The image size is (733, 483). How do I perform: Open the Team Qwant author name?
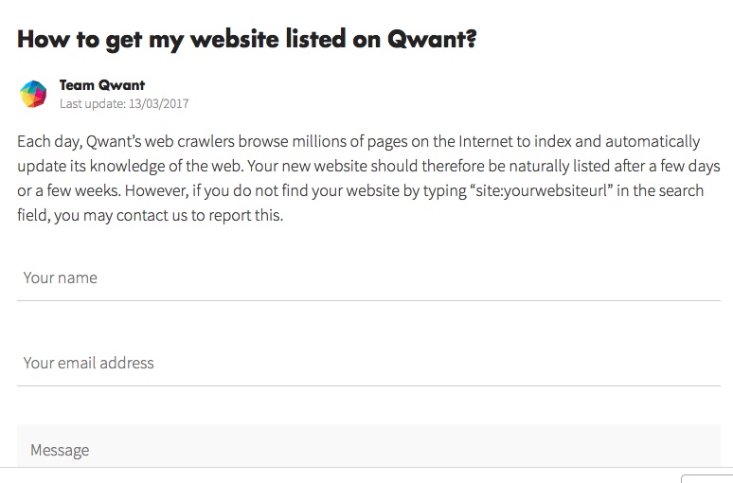101,85
